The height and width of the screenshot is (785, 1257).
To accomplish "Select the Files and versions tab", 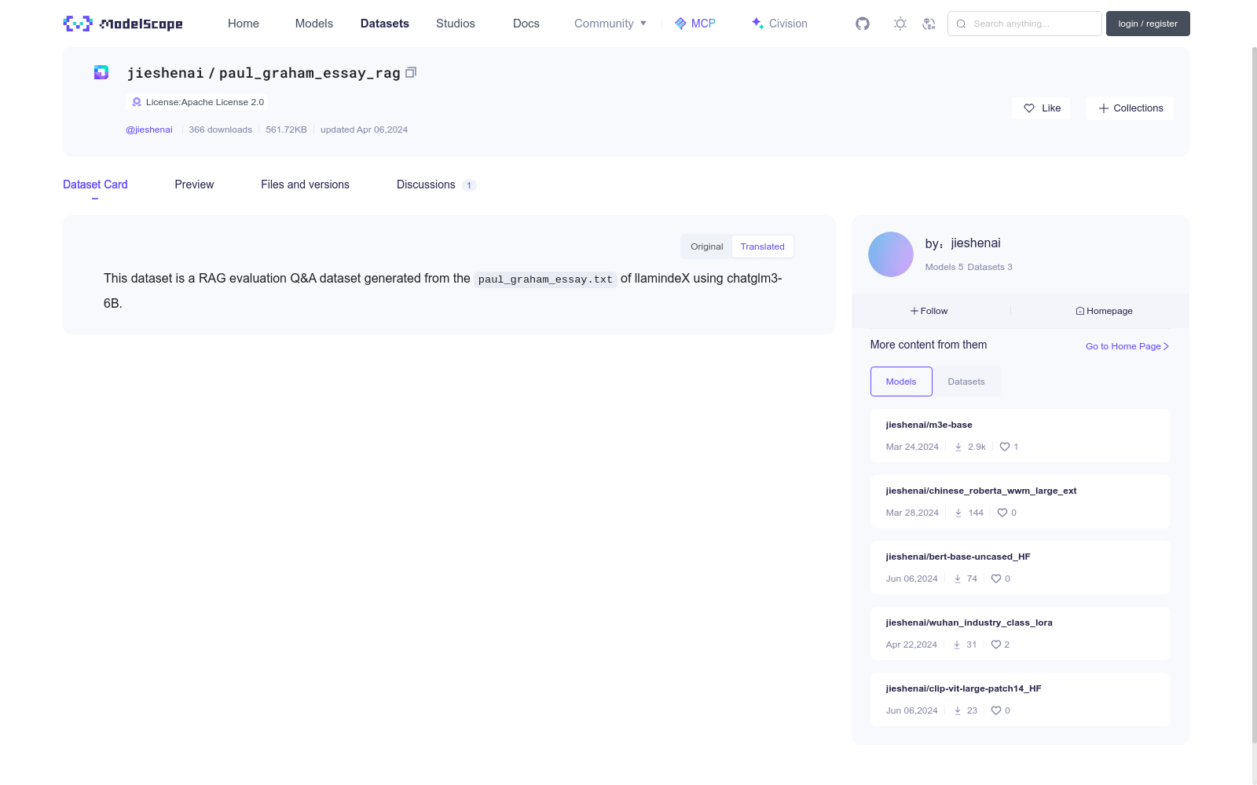I will pos(305,184).
